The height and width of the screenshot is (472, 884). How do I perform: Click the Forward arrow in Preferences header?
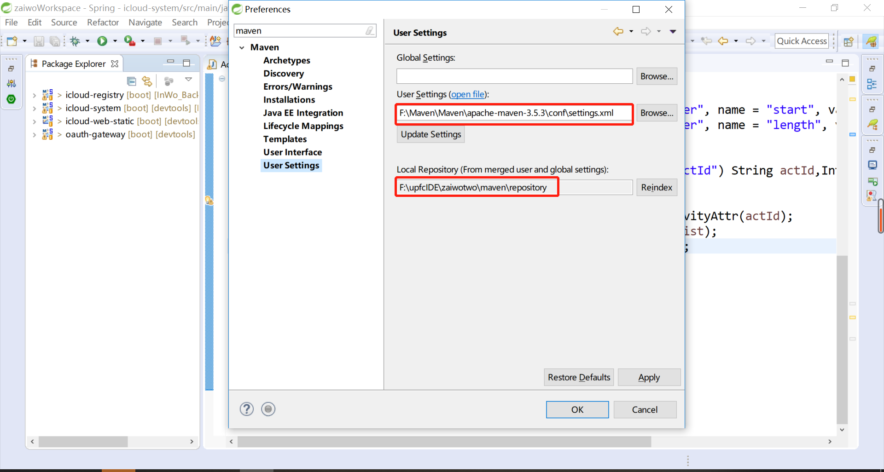click(x=646, y=31)
